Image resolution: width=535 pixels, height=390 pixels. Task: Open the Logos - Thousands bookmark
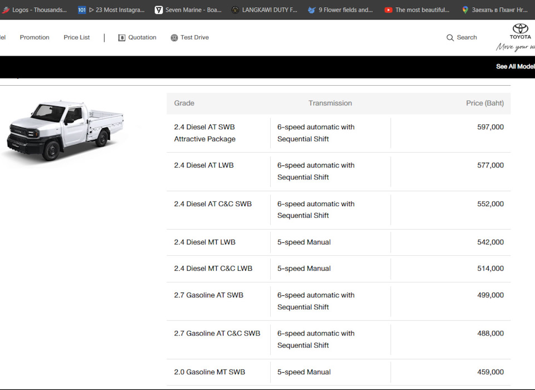pos(34,10)
